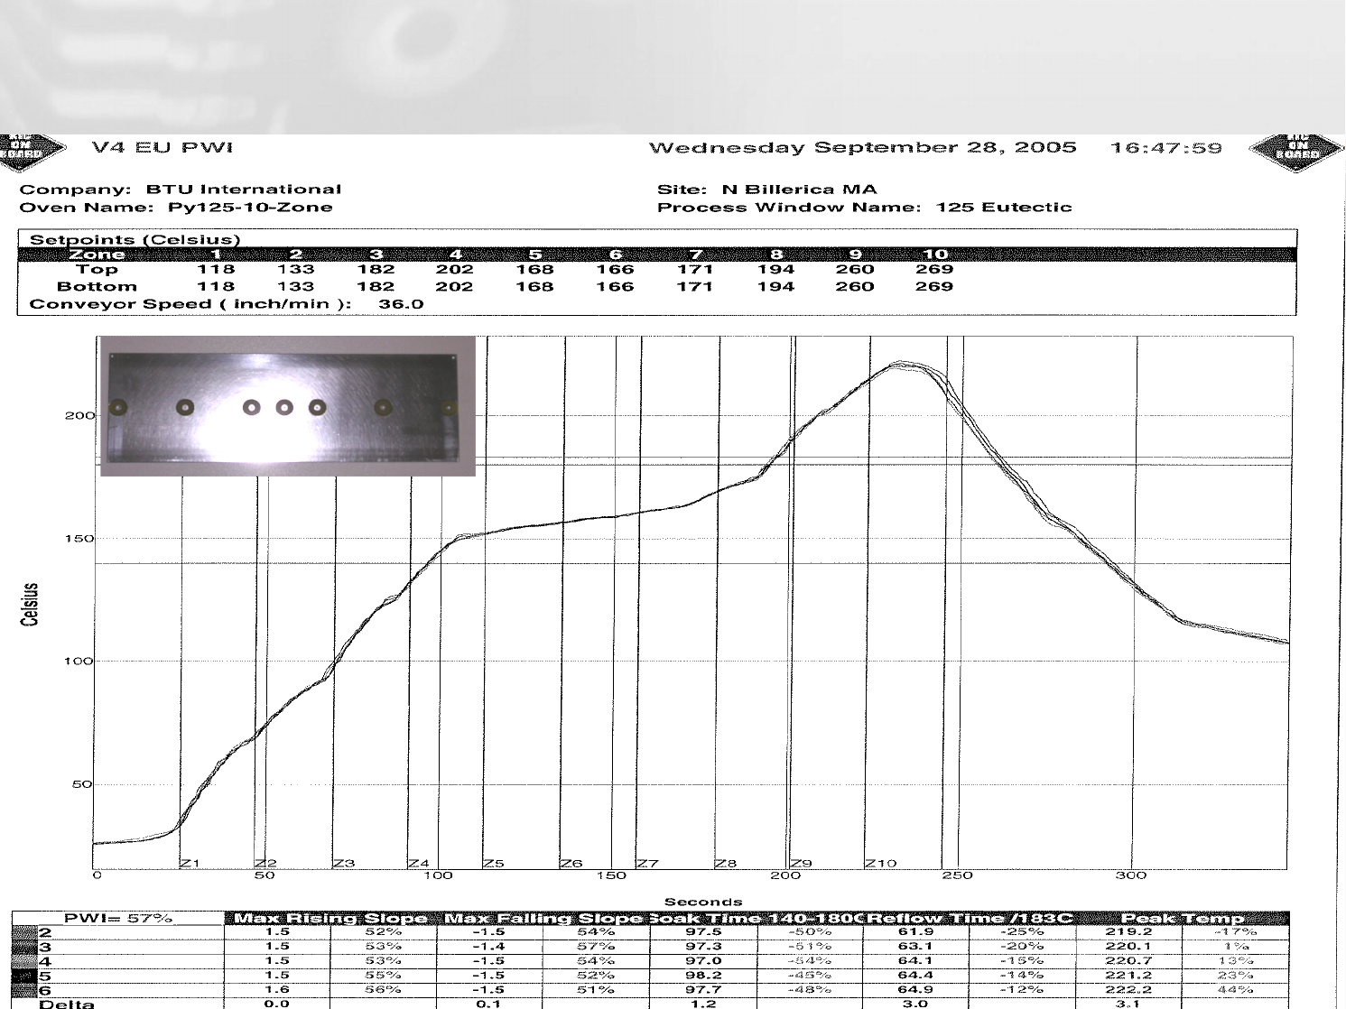Select 'Oven Name: Py125-10-Zone' line
This screenshot has width=1346, height=1009.
(176, 208)
